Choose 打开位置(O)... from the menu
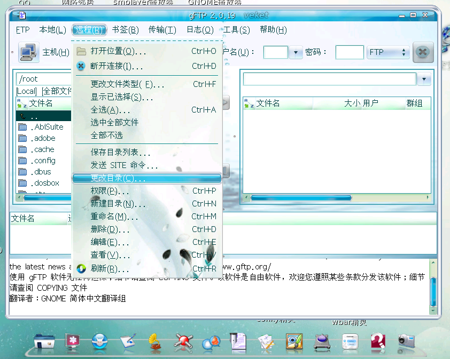Viewport: 450px width, 359px height. (x=146, y=51)
